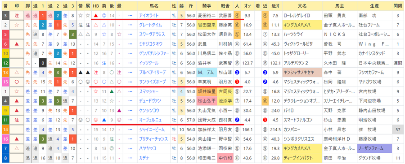
Task: Open horse link ブルベアイリーデ
Action: point(153,73)
